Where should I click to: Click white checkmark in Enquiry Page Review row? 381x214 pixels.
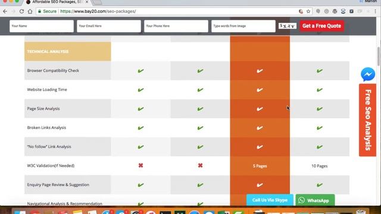coord(260,185)
